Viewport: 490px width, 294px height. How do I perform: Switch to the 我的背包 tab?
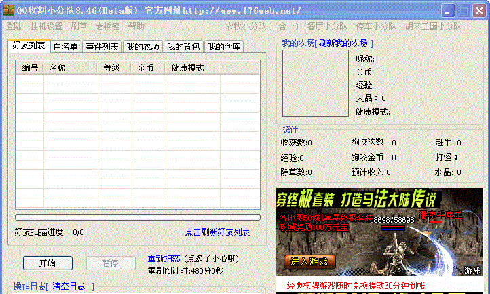pos(183,47)
